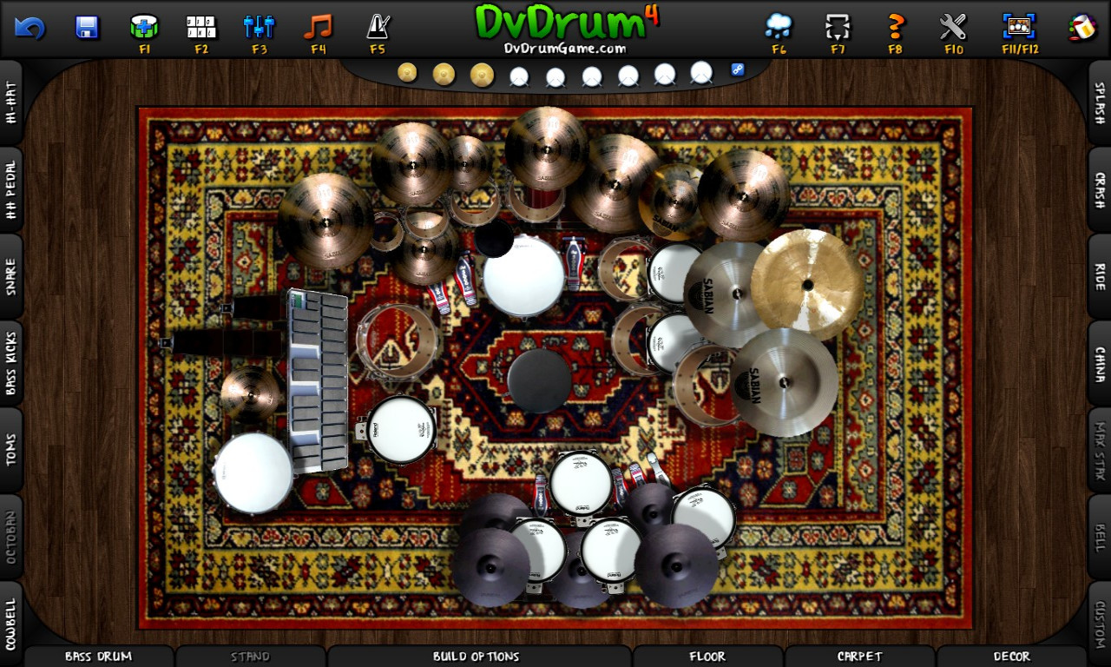Viewport: 1111px width, 667px height.
Task: Click the F11/F12 screenshot icon
Action: click(x=1020, y=28)
